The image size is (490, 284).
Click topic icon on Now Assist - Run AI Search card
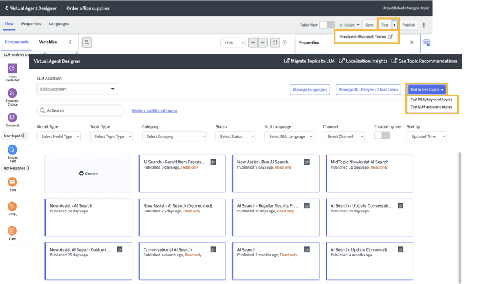pos(307,162)
